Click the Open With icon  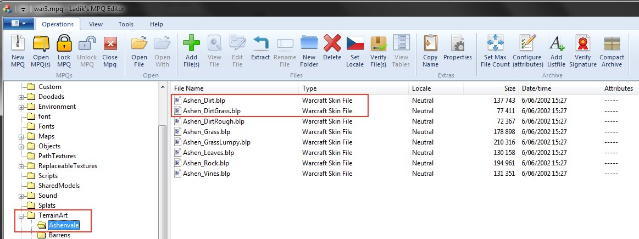tap(162, 43)
